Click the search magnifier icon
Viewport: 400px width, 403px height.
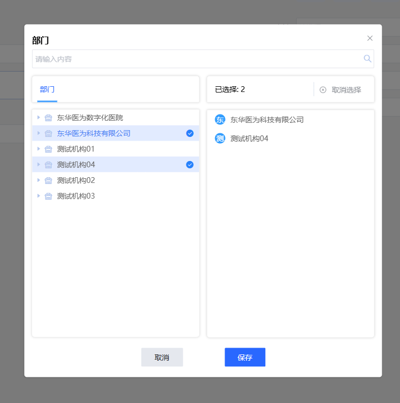click(368, 59)
